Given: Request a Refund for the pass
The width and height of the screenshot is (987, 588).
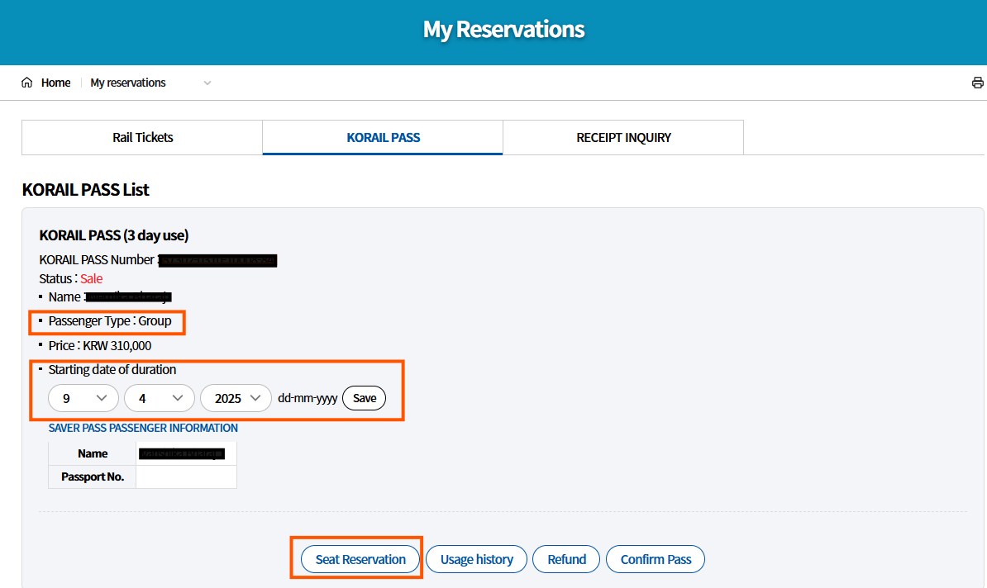Looking at the screenshot, I should [x=566, y=559].
